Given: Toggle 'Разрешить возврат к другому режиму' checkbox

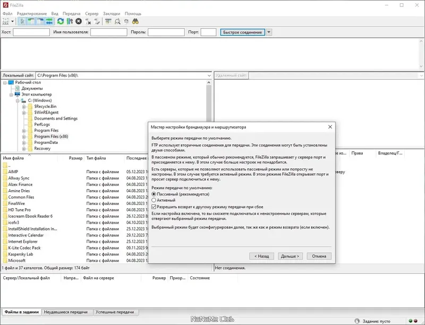Looking at the screenshot, I should coord(154,207).
